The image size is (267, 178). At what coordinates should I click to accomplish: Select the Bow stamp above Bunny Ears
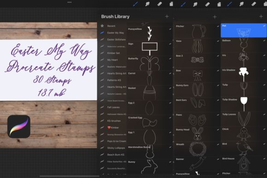point(197,75)
